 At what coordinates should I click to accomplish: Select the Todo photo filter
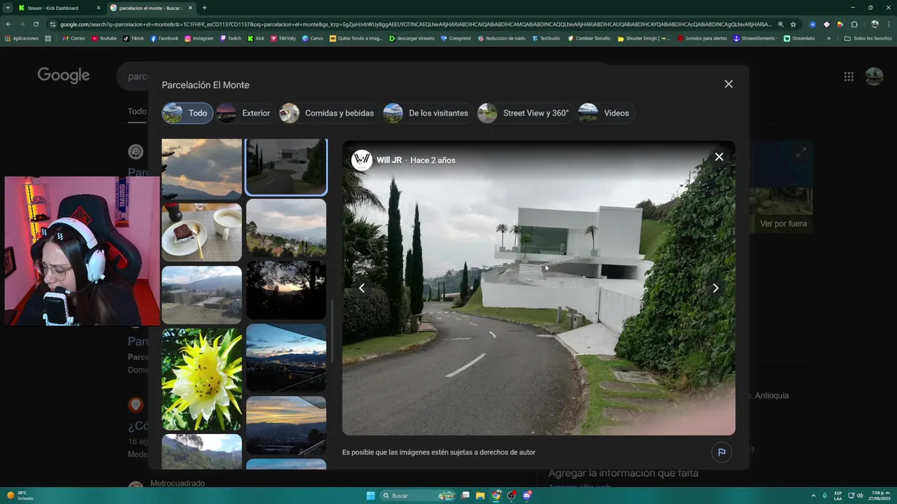coord(187,113)
